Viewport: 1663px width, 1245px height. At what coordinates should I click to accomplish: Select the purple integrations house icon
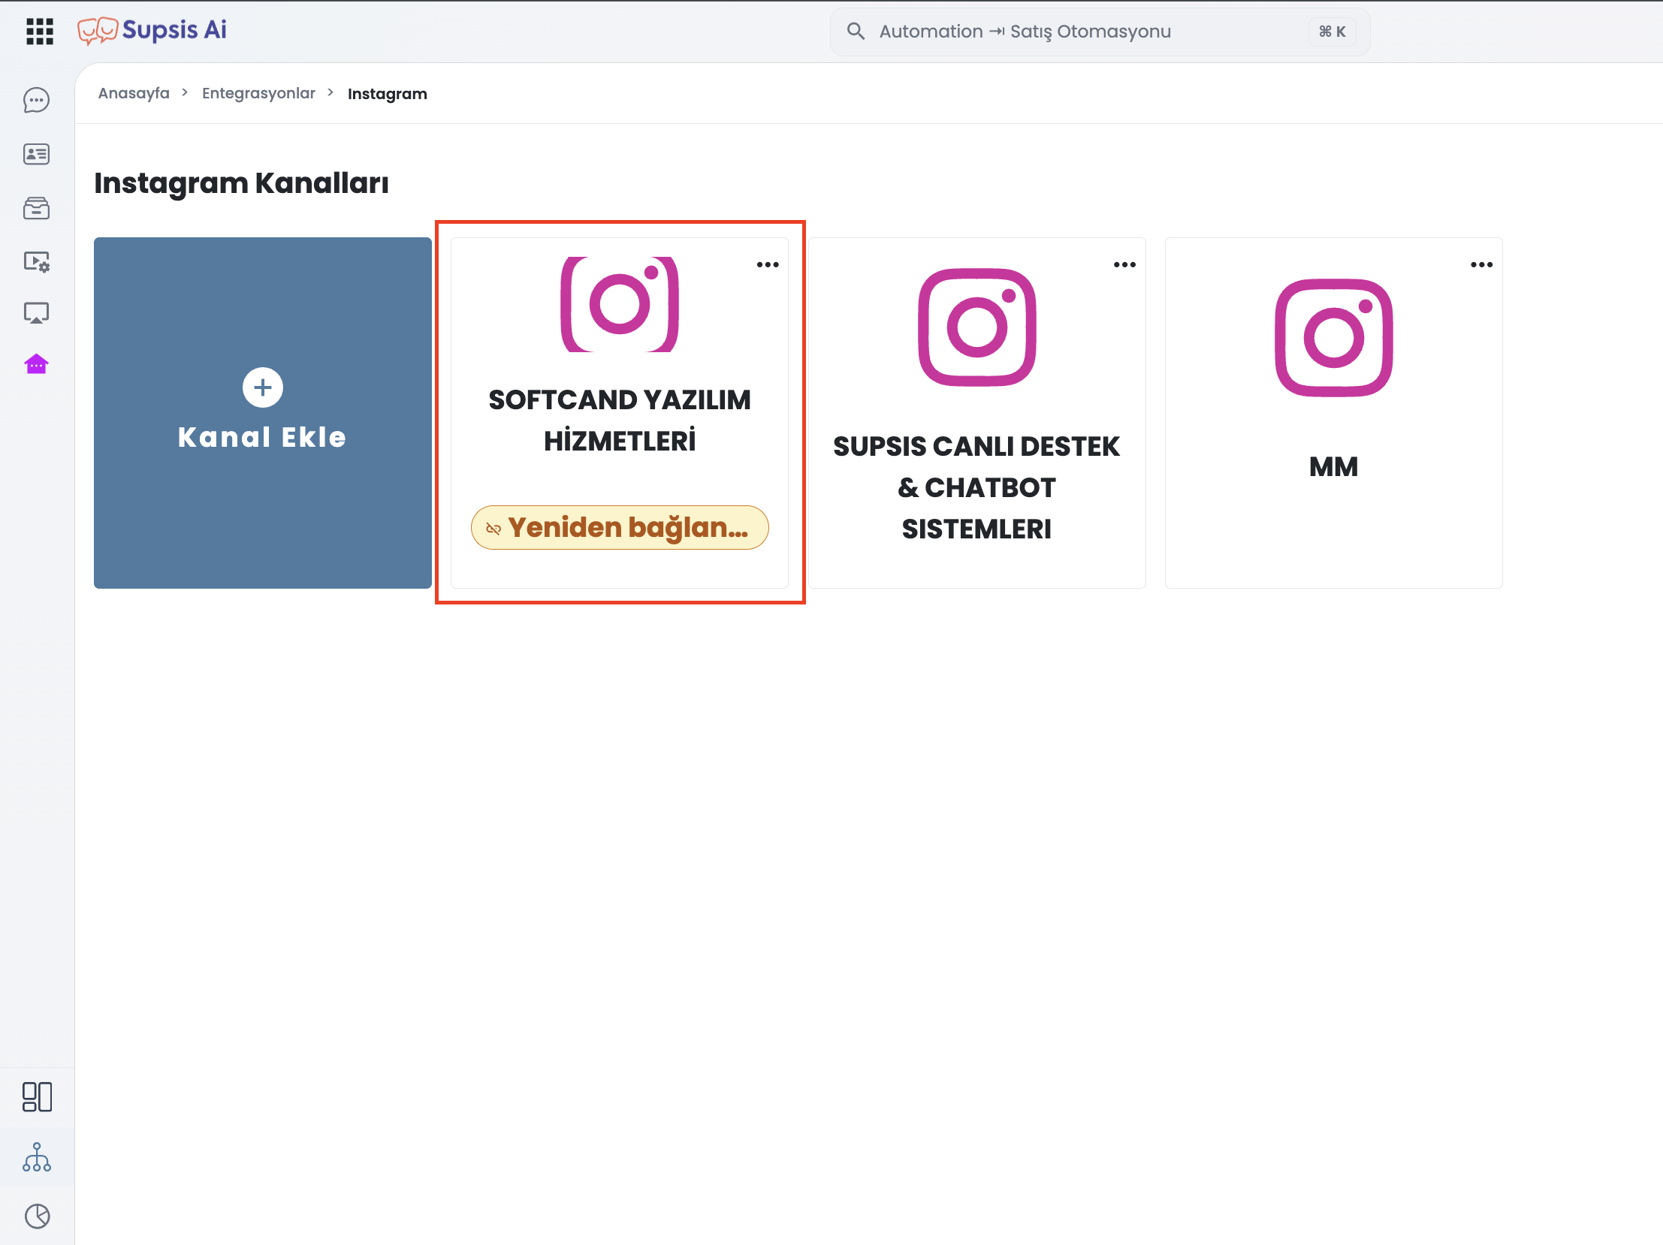click(x=36, y=364)
